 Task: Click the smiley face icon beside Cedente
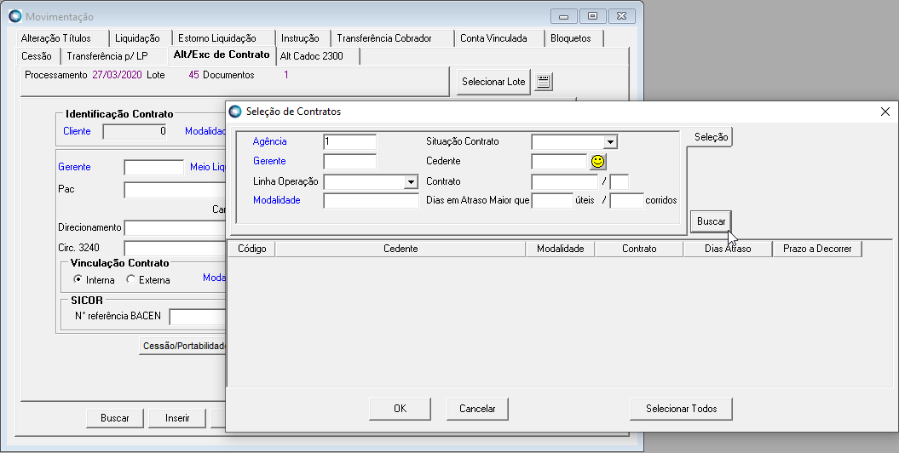coord(598,162)
